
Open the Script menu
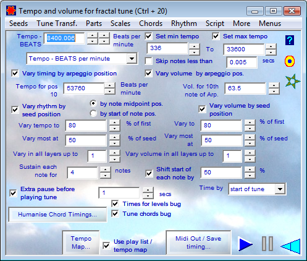pyautogui.click(x=215, y=24)
